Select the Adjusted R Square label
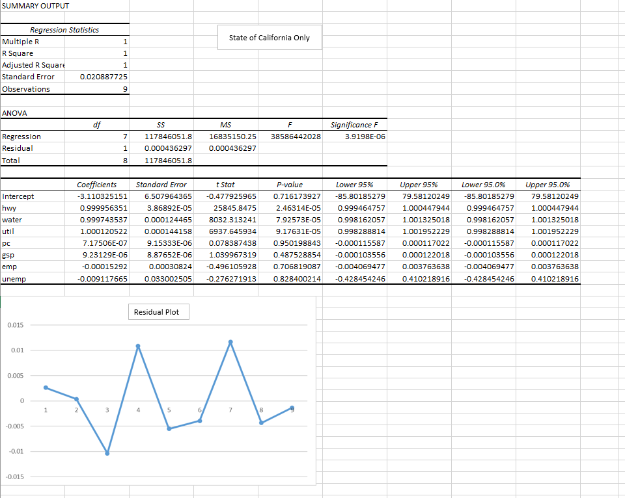Screen dimensions: 625x498 coord(33,65)
